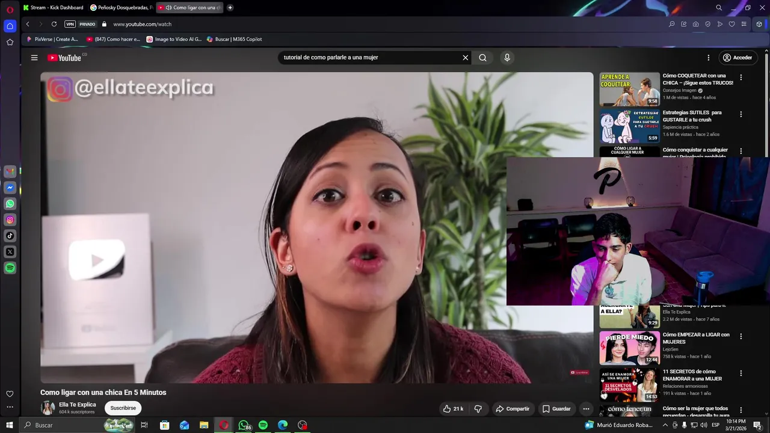Open the Opera main menu logo
Viewport: 770px width, 433px height.
(x=10, y=9)
